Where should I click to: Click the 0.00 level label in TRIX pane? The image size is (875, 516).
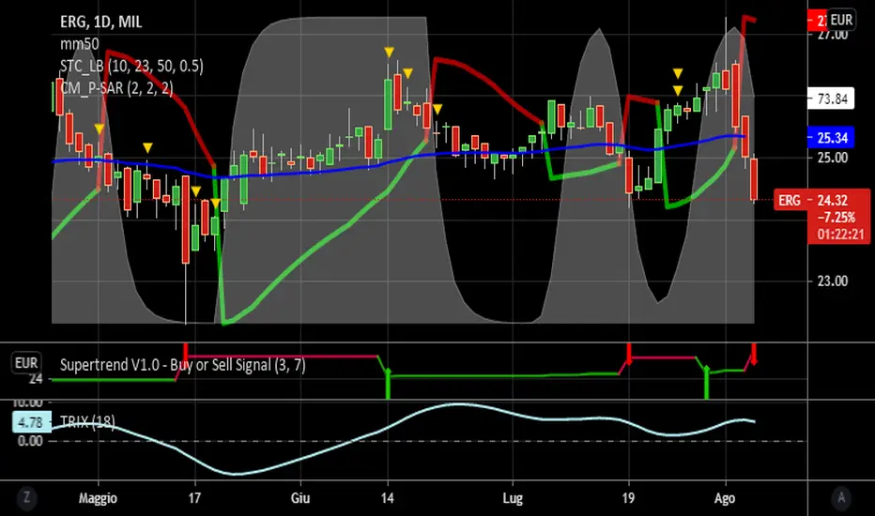pos(30,441)
